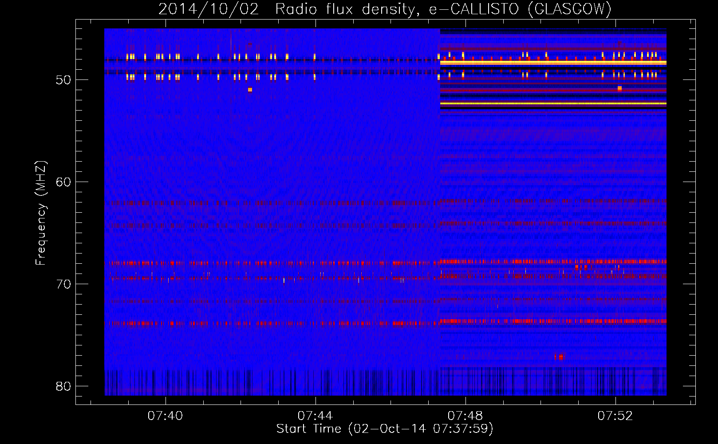
Task: Click the 07:52 time axis label
Action: 615,416
